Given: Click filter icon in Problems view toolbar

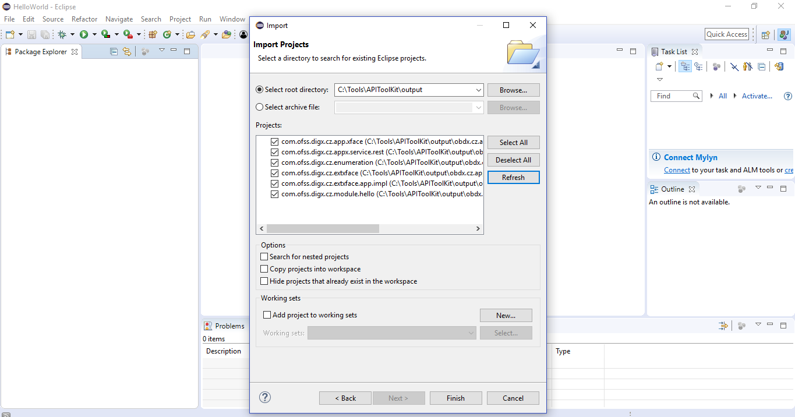Looking at the screenshot, I should pyautogui.click(x=723, y=326).
